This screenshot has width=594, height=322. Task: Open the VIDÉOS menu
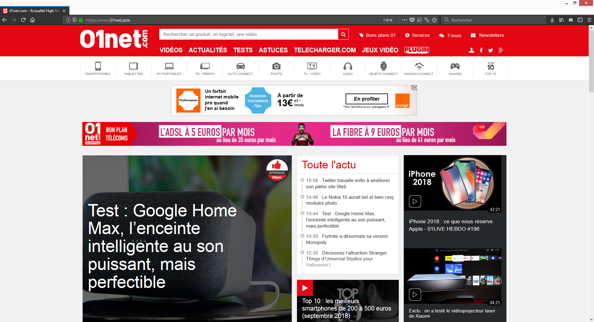(171, 50)
